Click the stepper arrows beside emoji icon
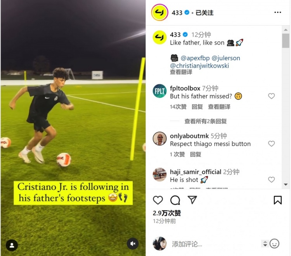Image resolution: width=291 pixels, height=256 pixels. 265,244
